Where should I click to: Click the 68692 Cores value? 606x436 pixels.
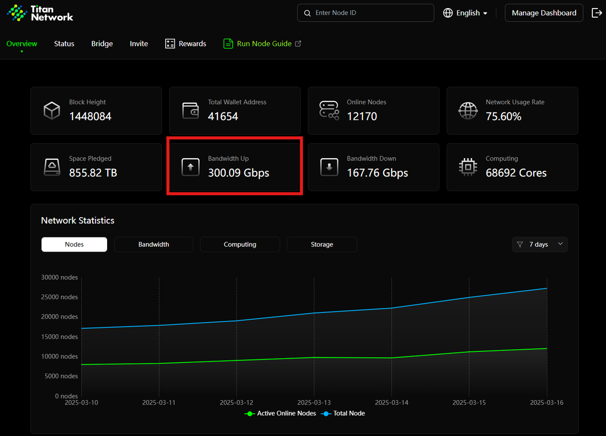coord(516,173)
